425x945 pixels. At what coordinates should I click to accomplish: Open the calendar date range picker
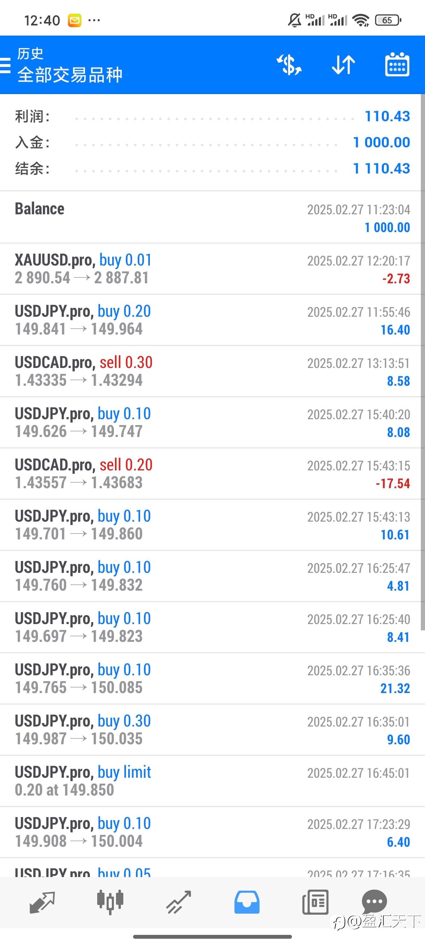click(x=397, y=65)
